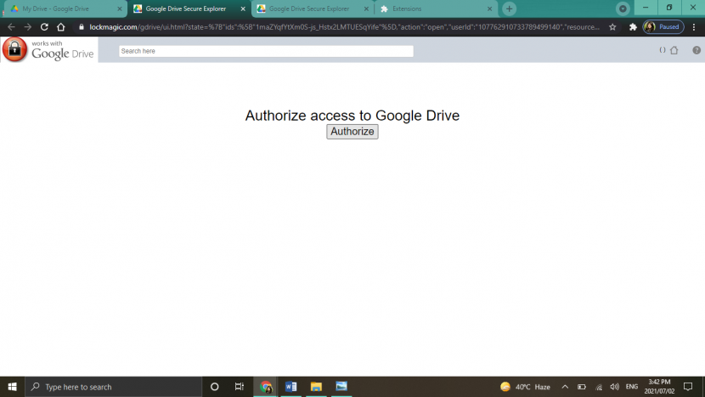This screenshot has width=705, height=397.
Task: Open the clock showing 3:42 PM
Action: tap(659, 387)
